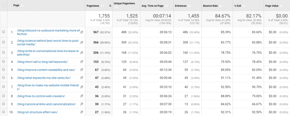Sort by Pageviews column header

[93, 6]
